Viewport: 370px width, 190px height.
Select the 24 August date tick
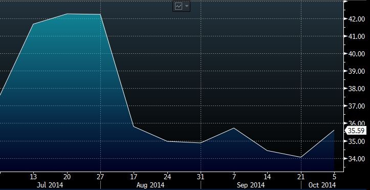[167, 177]
